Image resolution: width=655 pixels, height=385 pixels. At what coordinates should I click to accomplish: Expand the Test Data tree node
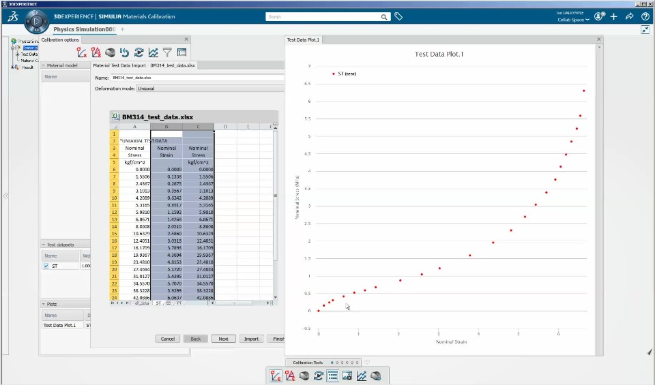18,55
